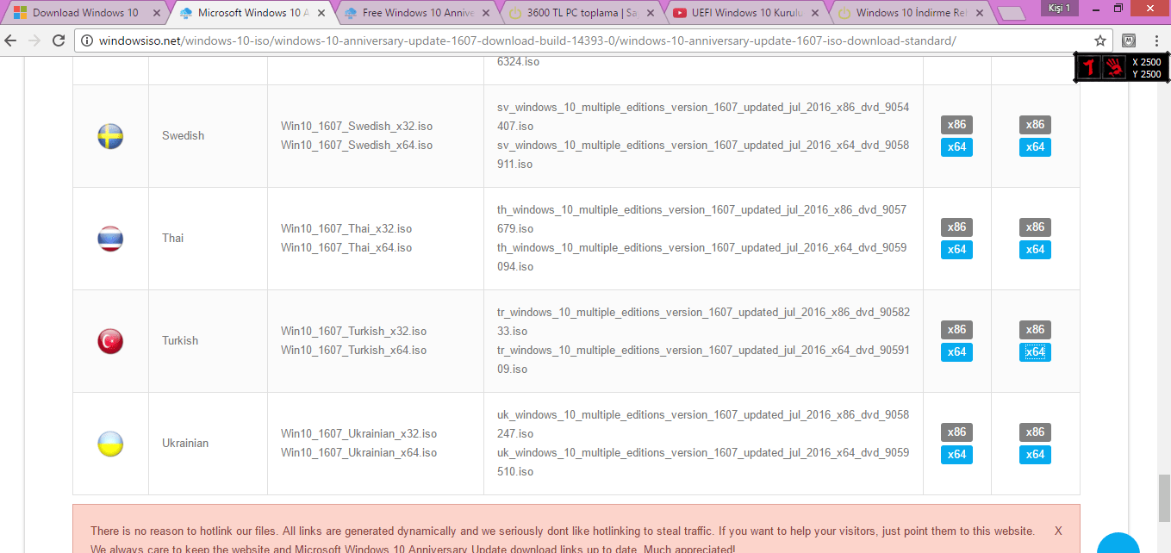Switch to Free Windows 10 Anniversary tab
This screenshot has height=553, width=1171.
coord(418,13)
